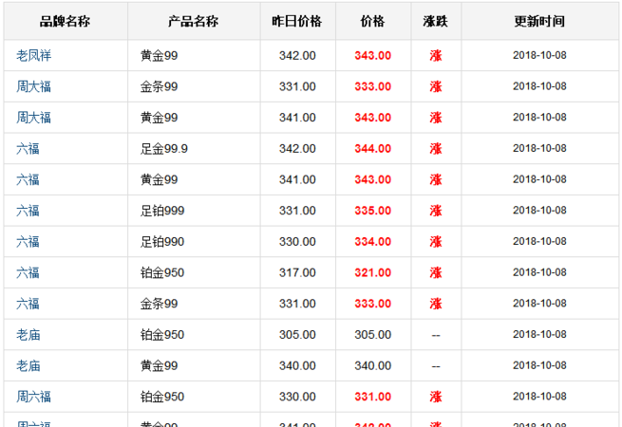Open 六福 link in 金条99 row
Screen dimensions: 622x427
click(x=28, y=304)
